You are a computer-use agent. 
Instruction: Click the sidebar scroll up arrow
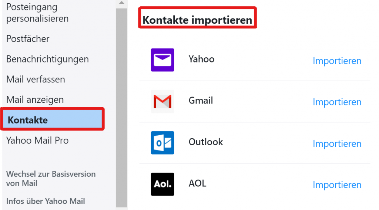pyautogui.click(x=121, y=3)
